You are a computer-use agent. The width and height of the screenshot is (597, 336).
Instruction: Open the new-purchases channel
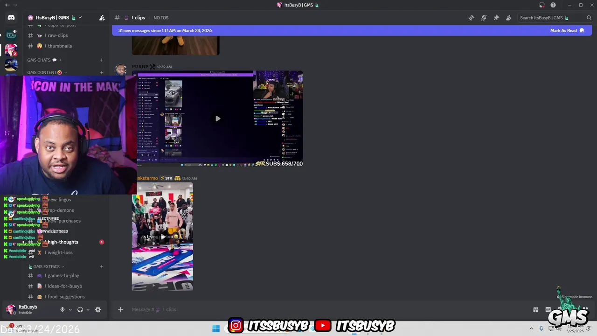(64, 221)
